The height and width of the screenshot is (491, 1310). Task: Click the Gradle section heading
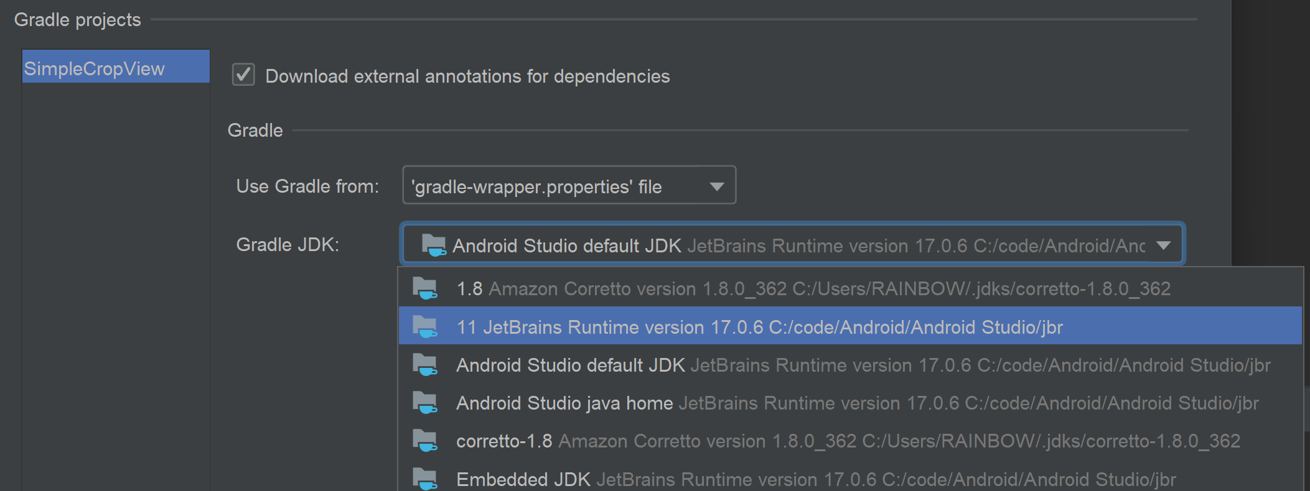click(255, 130)
